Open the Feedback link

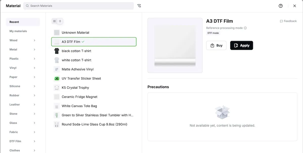(x=288, y=21)
